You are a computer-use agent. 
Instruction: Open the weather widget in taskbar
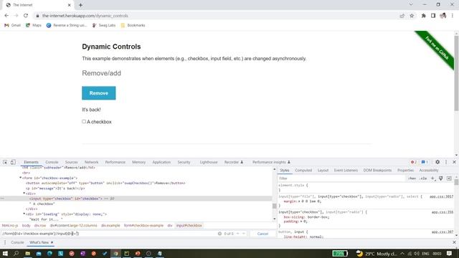[376, 254]
